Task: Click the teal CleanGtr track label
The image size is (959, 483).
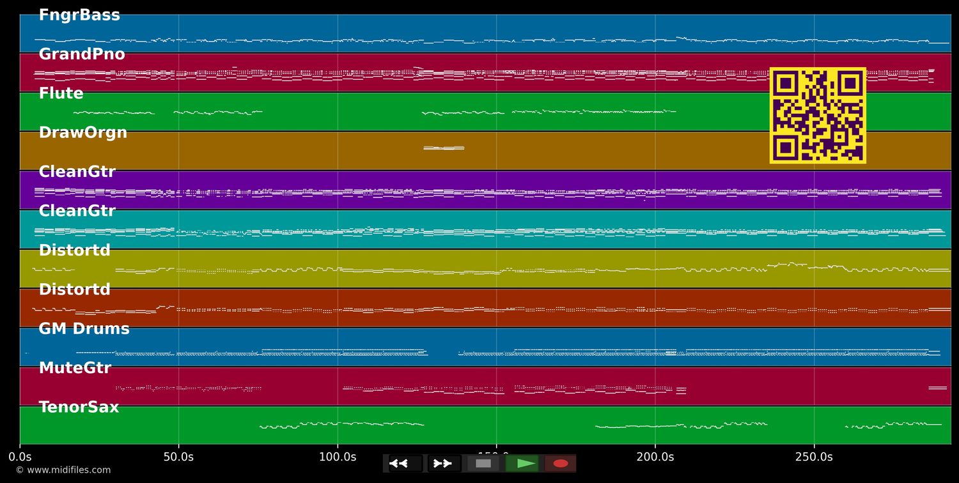Action: coord(77,211)
